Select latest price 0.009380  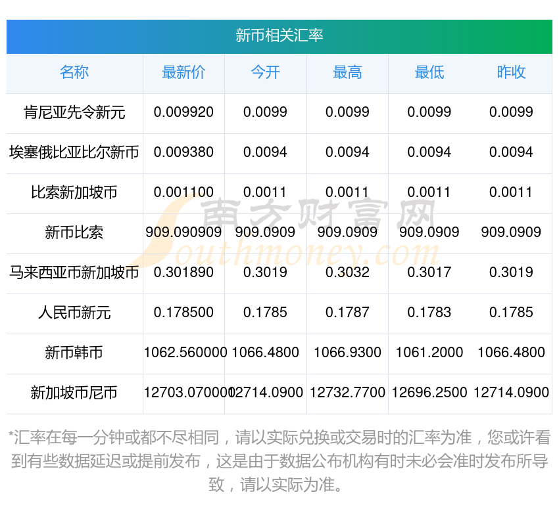[x=183, y=152]
